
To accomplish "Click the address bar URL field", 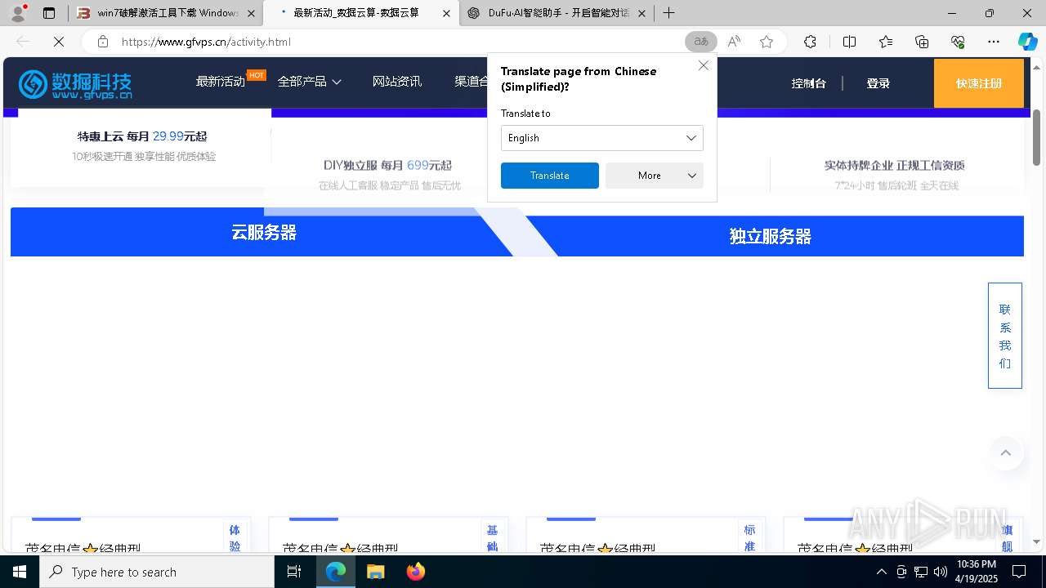I will 392,42.
